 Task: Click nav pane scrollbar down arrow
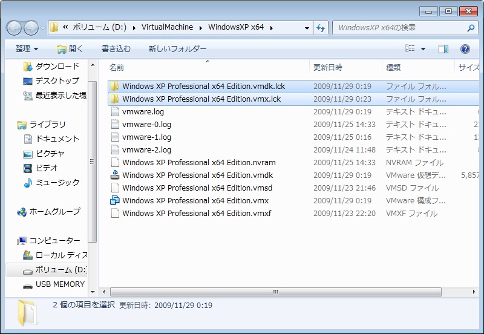click(x=93, y=292)
